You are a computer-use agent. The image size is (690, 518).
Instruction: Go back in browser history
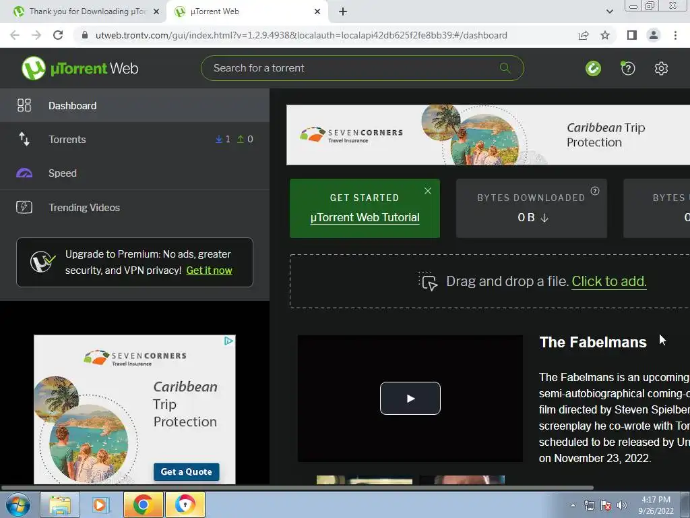(x=15, y=35)
